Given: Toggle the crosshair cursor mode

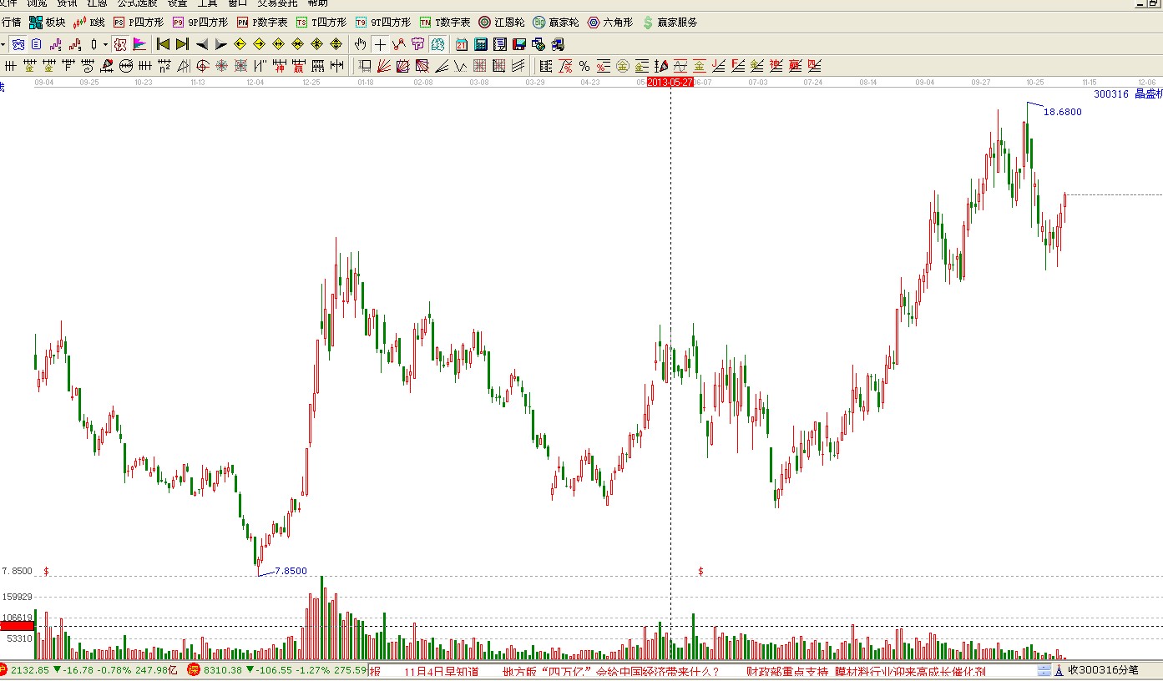Looking at the screenshot, I should point(380,44).
